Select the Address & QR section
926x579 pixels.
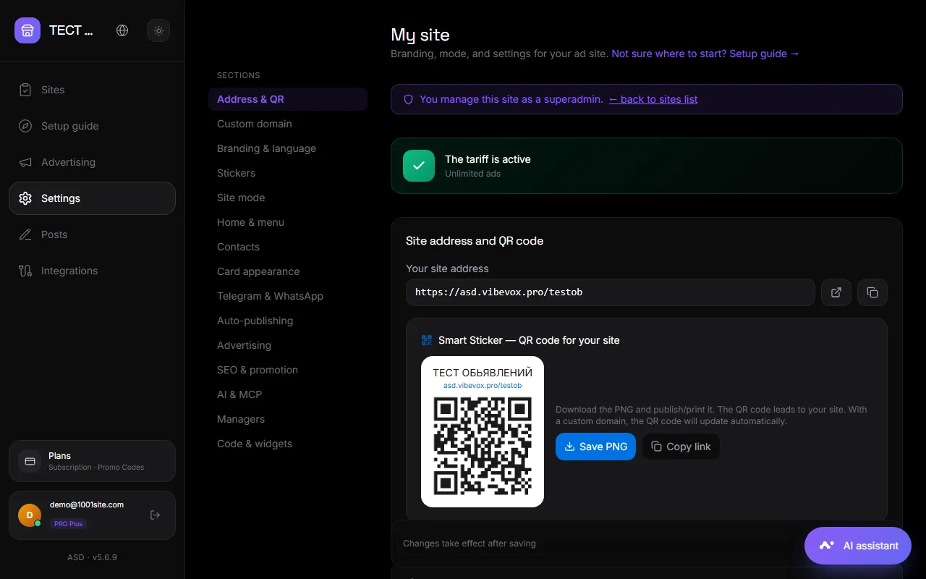pyautogui.click(x=288, y=99)
